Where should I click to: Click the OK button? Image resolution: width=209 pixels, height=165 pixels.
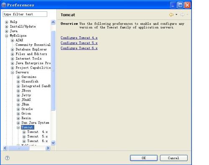144,158
